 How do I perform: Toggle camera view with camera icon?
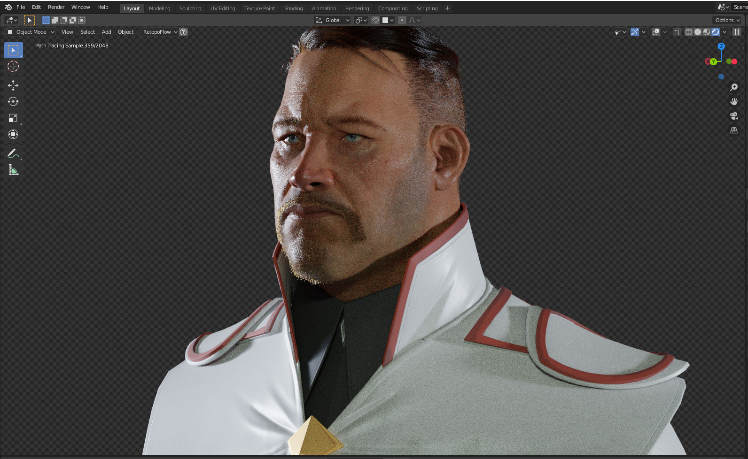click(x=734, y=116)
